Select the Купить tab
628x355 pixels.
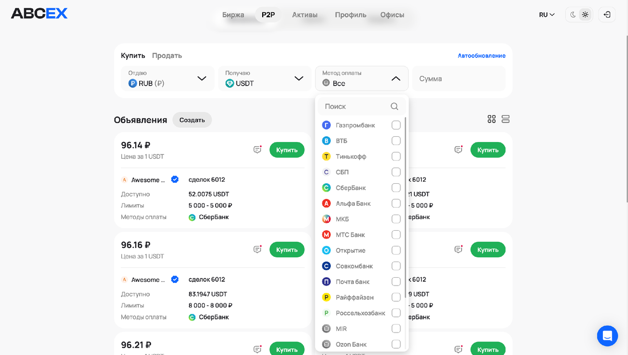[x=133, y=55]
